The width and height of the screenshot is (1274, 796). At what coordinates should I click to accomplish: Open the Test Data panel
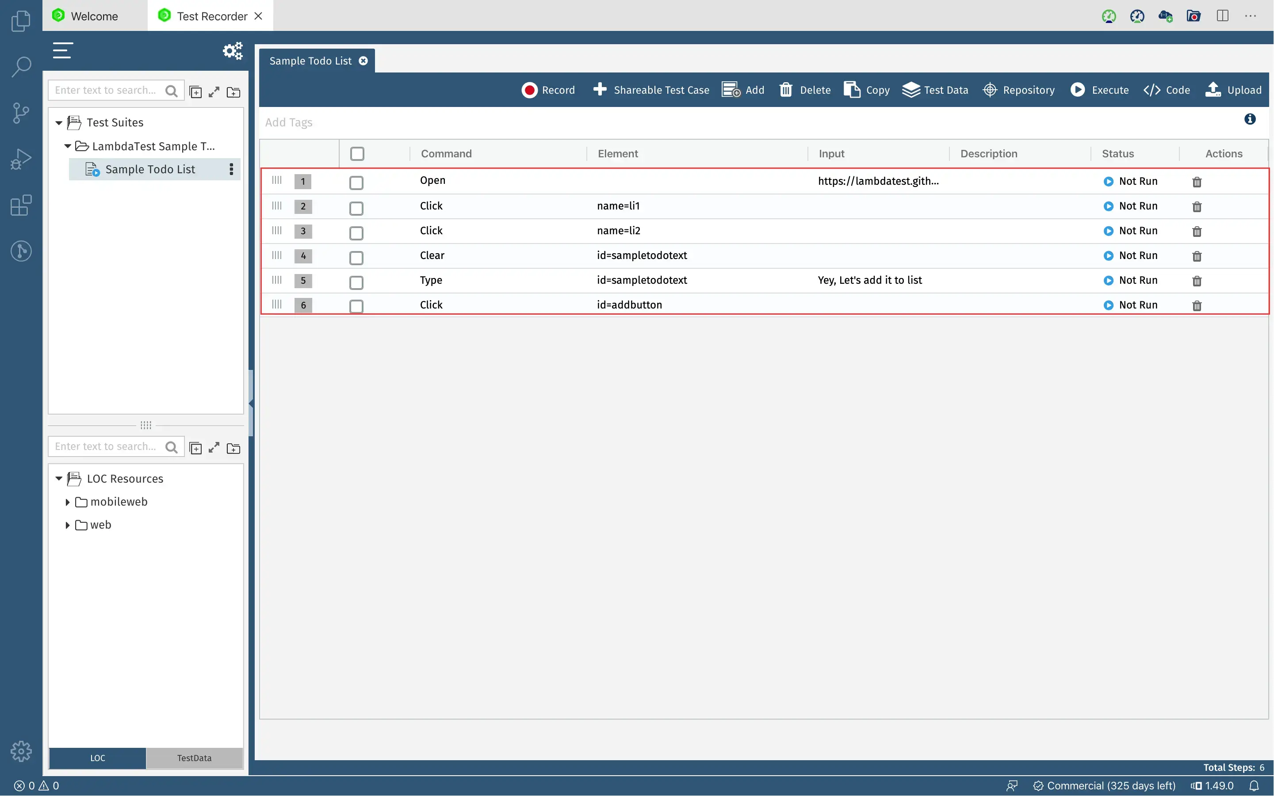point(935,89)
